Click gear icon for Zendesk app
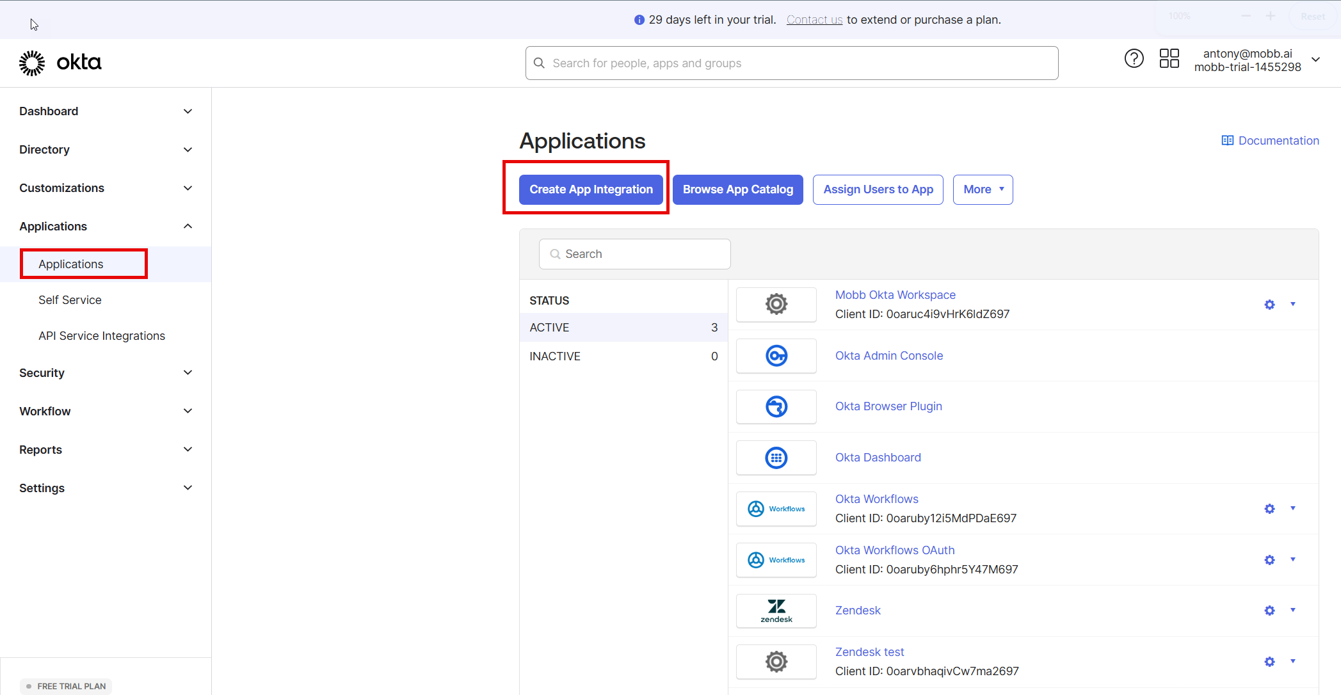This screenshot has height=695, width=1341. [x=1269, y=611]
